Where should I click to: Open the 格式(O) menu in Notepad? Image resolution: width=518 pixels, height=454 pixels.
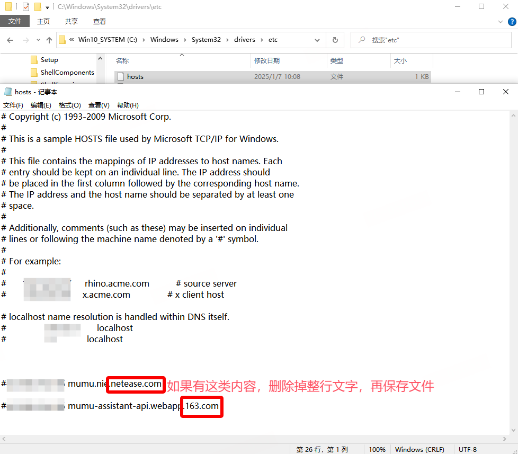click(69, 105)
